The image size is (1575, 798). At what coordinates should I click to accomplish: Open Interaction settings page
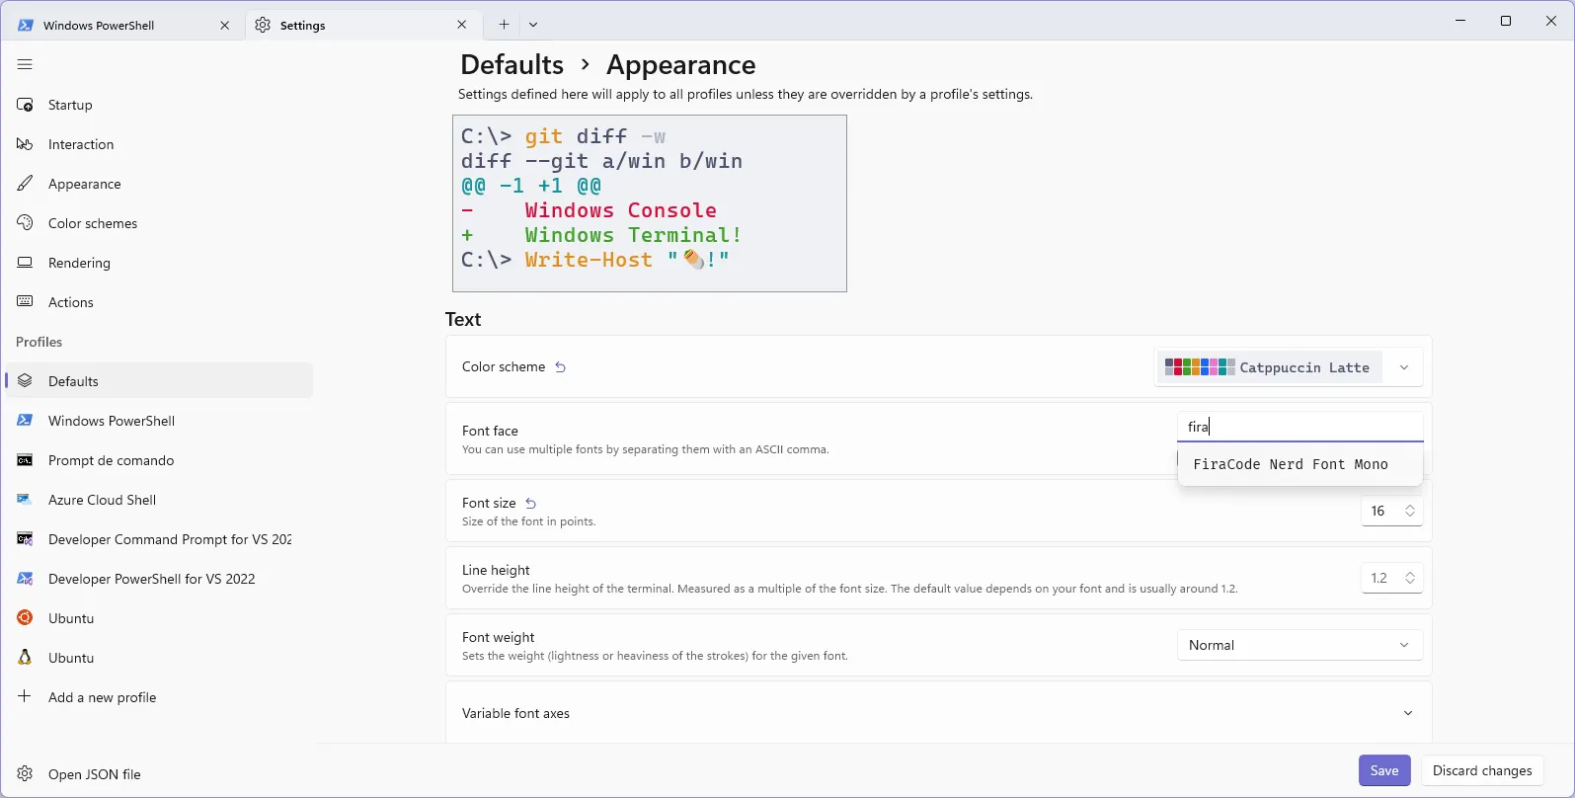click(159, 144)
